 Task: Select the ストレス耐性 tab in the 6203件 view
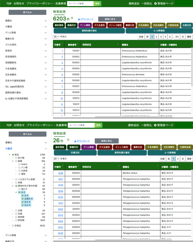point(115,25)
